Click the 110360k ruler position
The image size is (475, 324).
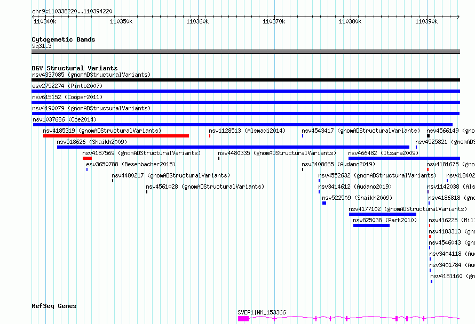[x=197, y=21]
